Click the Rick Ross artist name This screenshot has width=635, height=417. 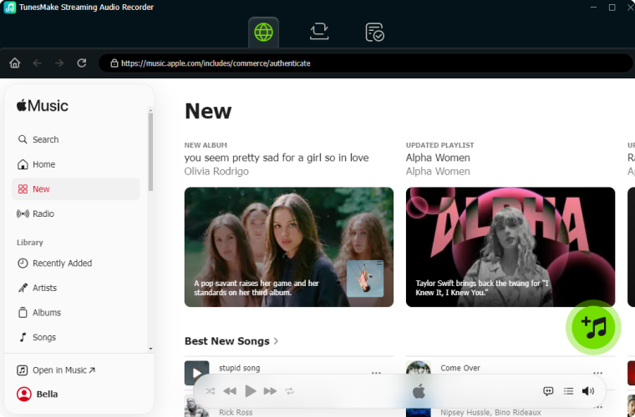pos(236,413)
